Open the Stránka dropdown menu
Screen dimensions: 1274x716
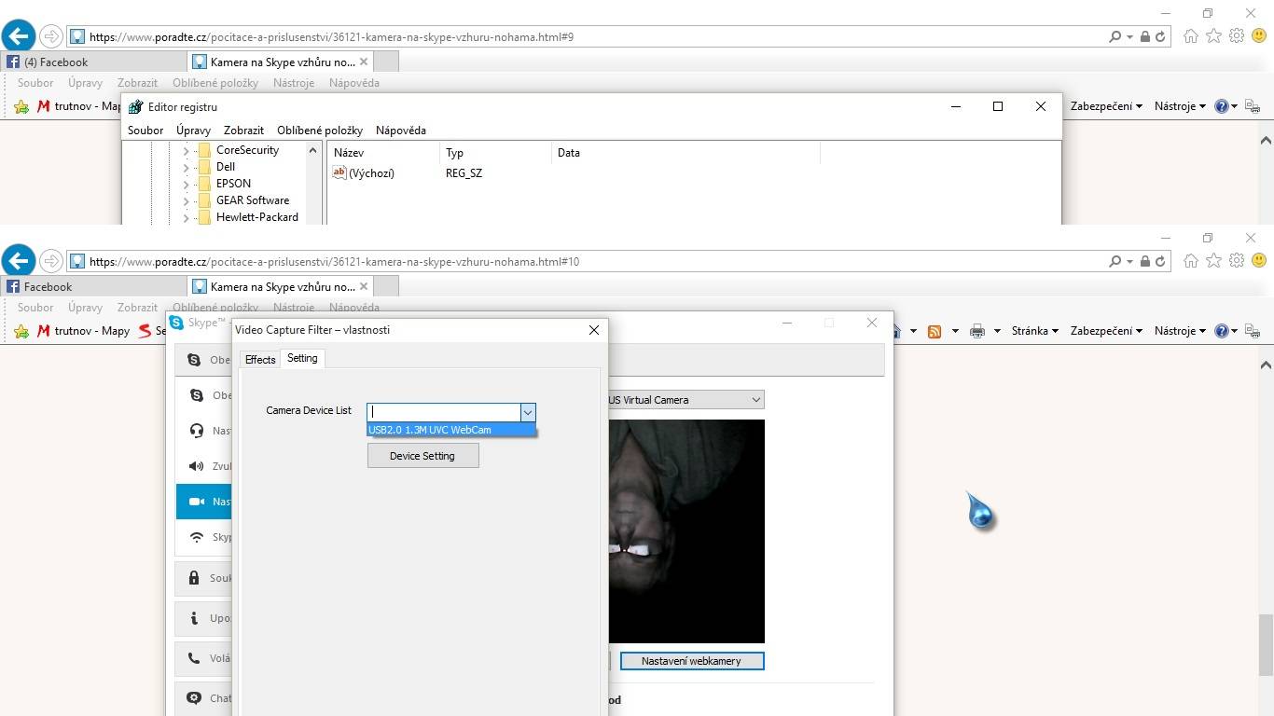1034,331
